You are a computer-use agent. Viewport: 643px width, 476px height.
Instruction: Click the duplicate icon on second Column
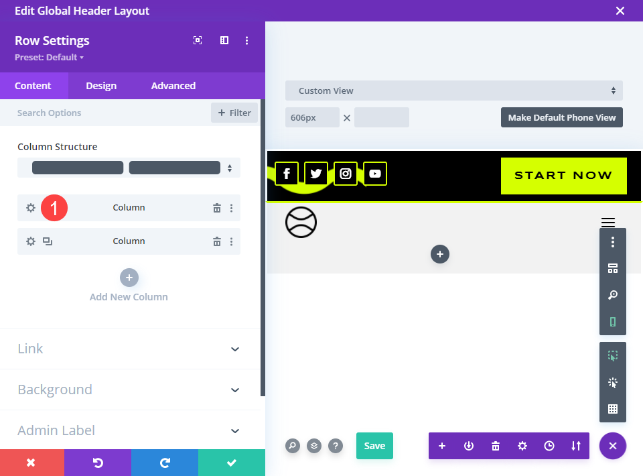click(x=48, y=241)
